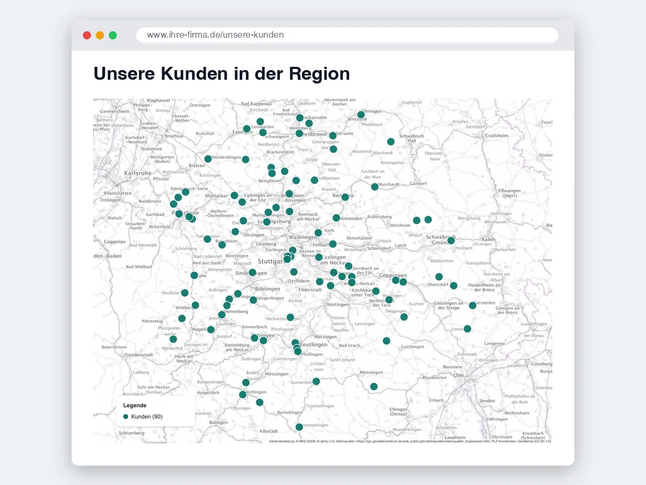646x485 pixels.
Task: Click the customer marker at Öhringen
Action: [361, 115]
